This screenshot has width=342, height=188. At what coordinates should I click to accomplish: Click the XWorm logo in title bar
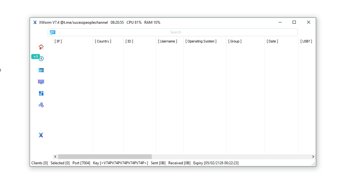[x=35, y=22]
